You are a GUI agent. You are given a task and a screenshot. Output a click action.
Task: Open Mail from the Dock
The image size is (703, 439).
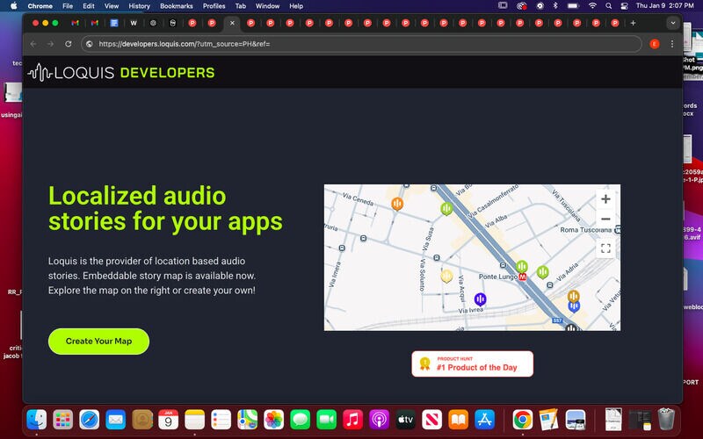pos(116,420)
